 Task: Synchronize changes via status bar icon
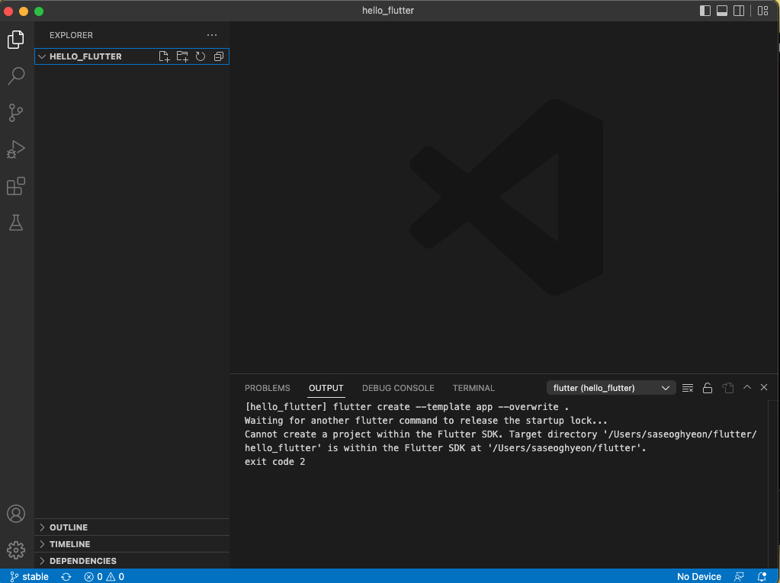pyautogui.click(x=66, y=577)
